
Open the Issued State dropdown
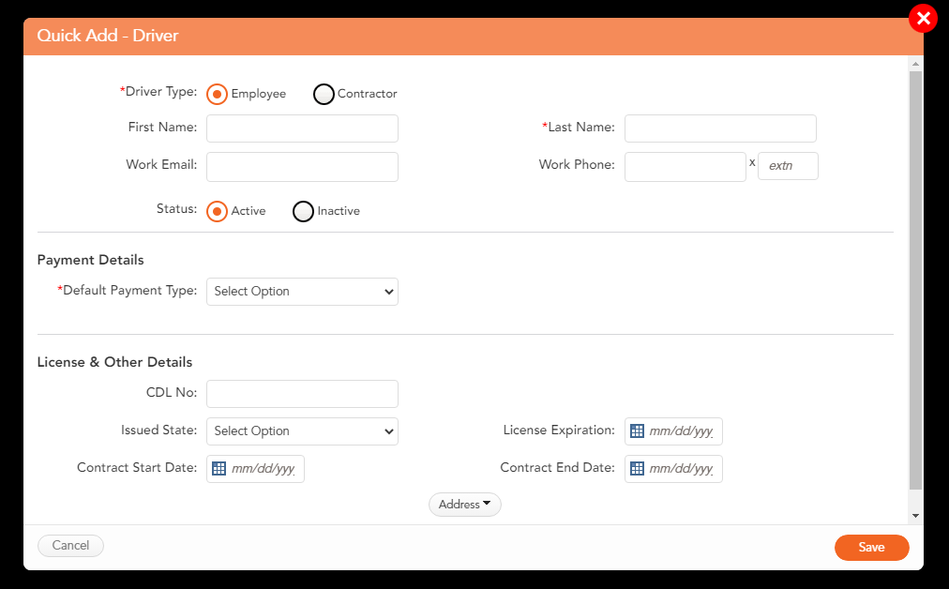coord(302,431)
